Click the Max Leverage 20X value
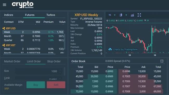The width and height of the screenshot is (169, 95). point(100,28)
